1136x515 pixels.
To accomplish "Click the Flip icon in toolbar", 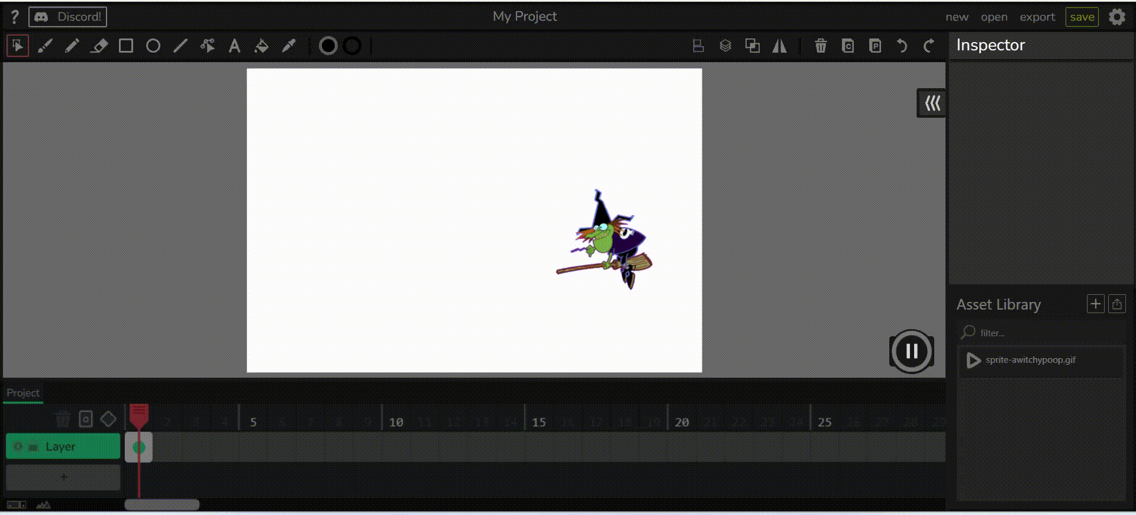I will pos(779,46).
